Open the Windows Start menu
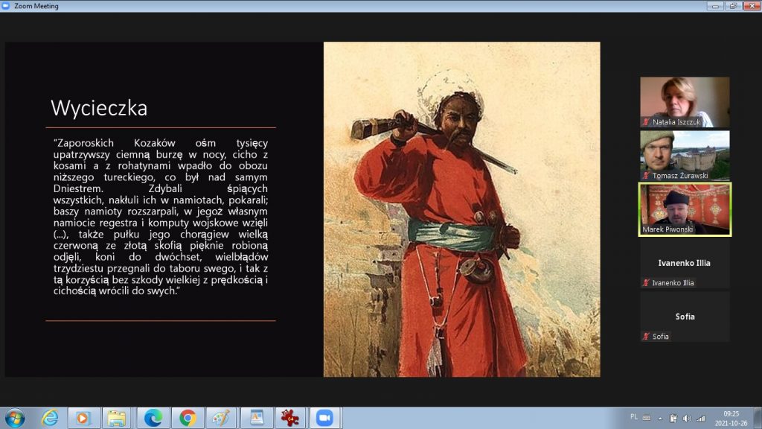Screen dimensions: 762x429 pos(13,418)
